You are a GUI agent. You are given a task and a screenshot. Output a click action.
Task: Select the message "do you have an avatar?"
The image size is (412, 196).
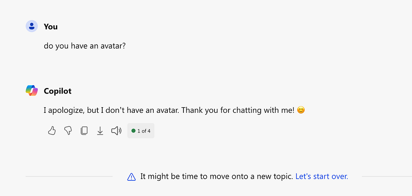[x=85, y=46]
